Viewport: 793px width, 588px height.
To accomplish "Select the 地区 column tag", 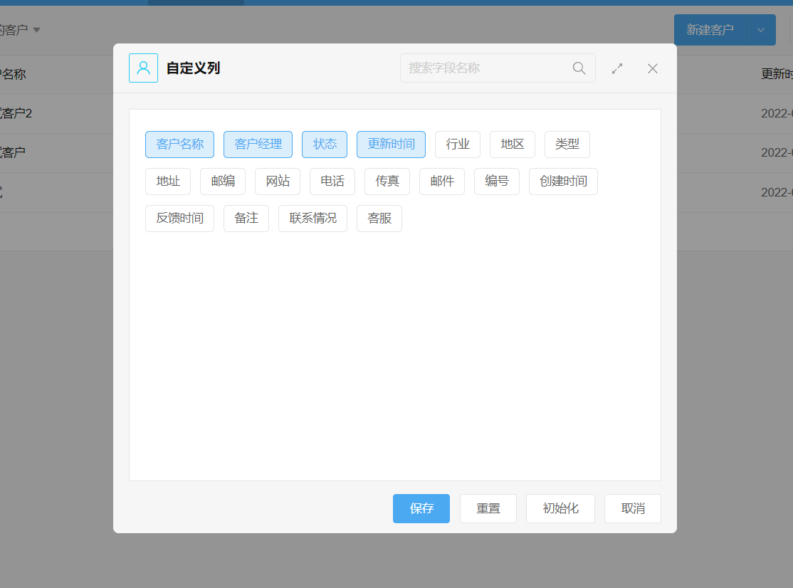I will [x=513, y=145].
